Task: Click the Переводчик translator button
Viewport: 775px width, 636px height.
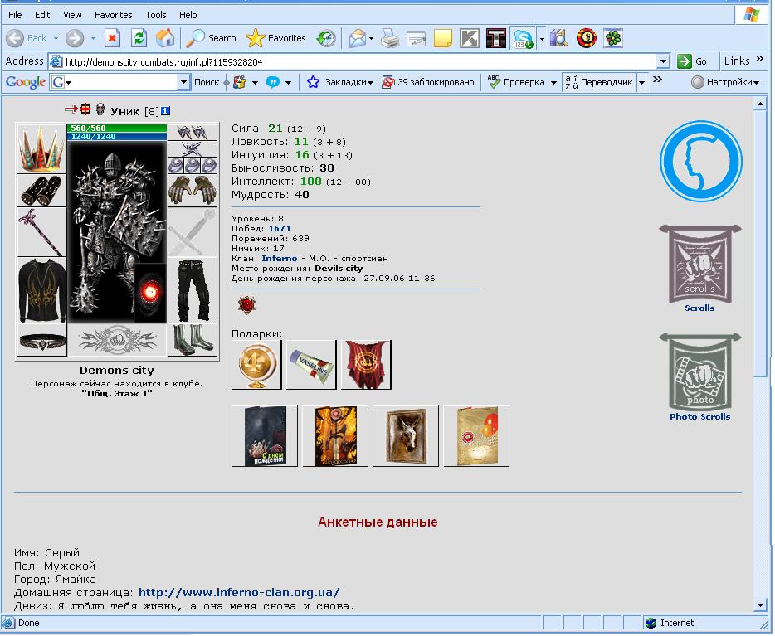Action: [x=599, y=82]
